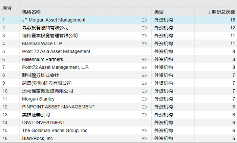The height and width of the screenshot is (143, 237).
Task: Click detail icon for 博裕資本投資管理有限公司
Action: (x=145, y=36)
